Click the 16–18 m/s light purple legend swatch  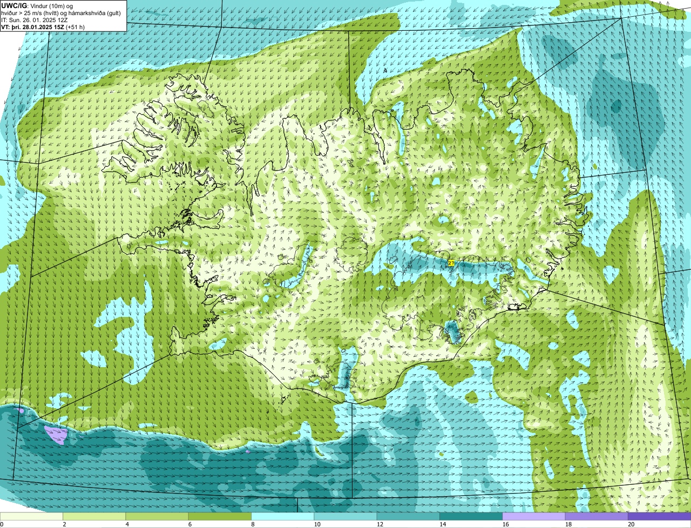pyautogui.click(x=533, y=517)
